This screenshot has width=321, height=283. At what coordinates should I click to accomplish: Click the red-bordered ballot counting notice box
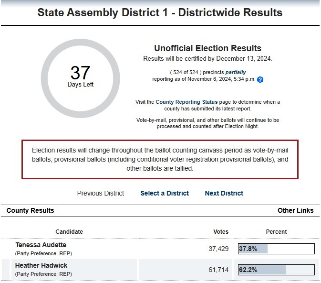(x=160, y=159)
